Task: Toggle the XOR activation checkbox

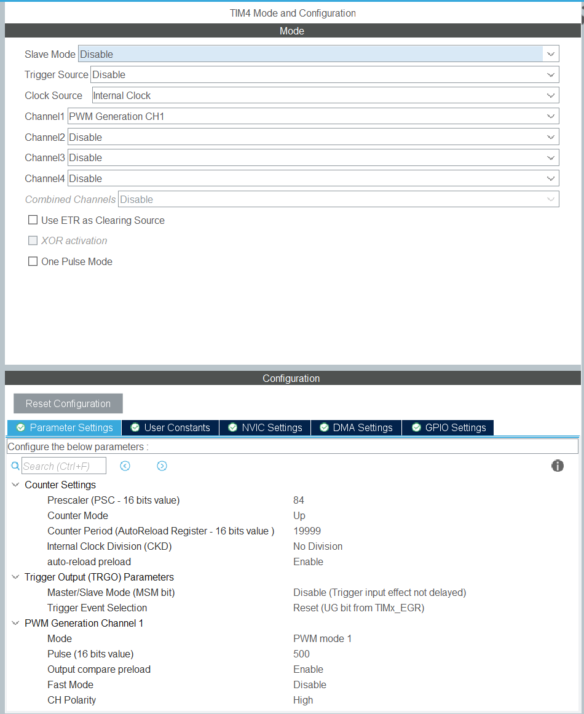Action: tap(33, 240)
